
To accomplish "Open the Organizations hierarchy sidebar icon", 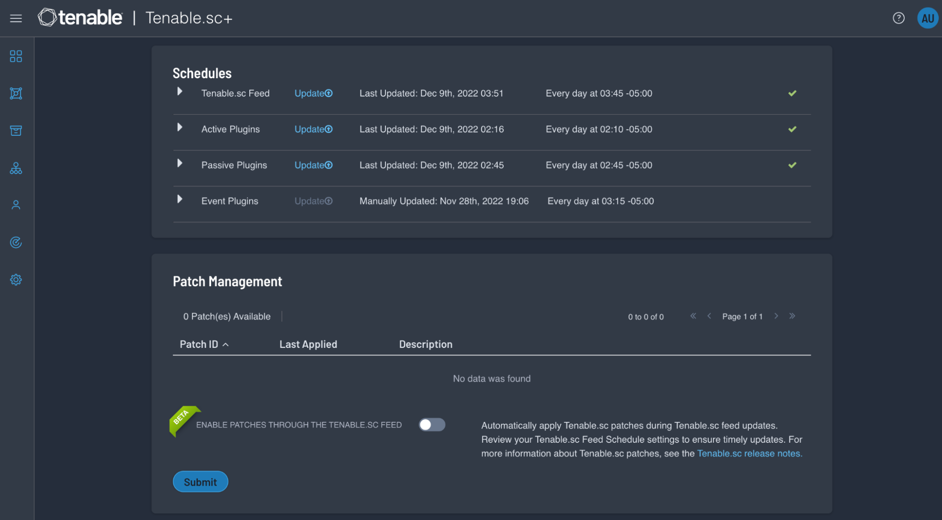I will coord(16,168).
